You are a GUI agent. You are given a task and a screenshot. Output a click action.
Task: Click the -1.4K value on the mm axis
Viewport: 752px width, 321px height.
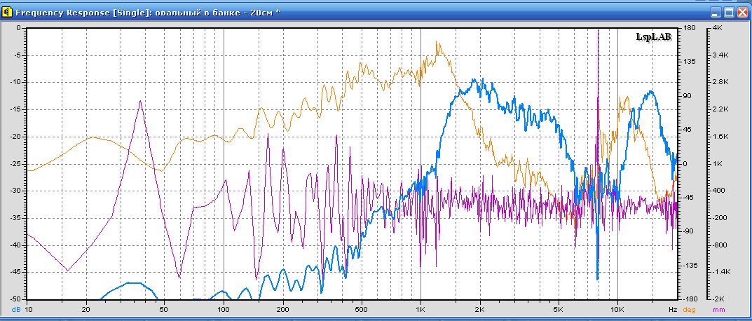(x=720, y=272)
